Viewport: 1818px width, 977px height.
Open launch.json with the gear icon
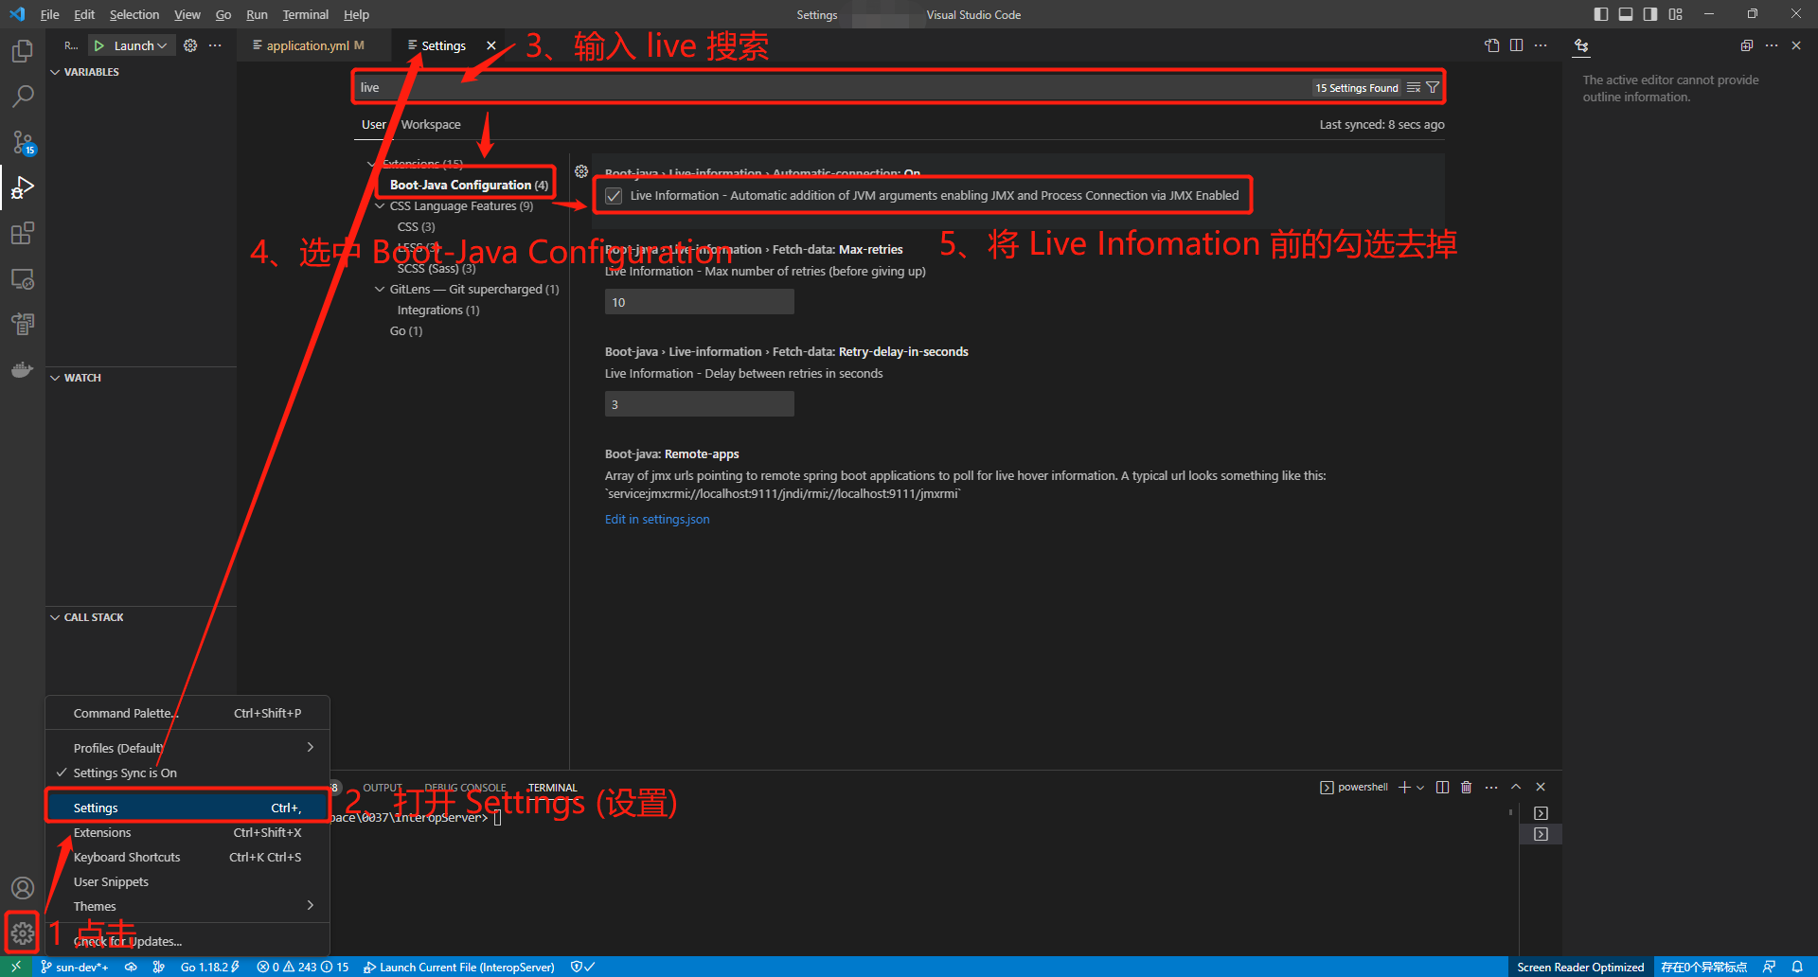[x=190, y=45]
